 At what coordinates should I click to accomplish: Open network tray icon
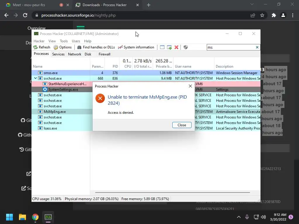tap(256, 217)
